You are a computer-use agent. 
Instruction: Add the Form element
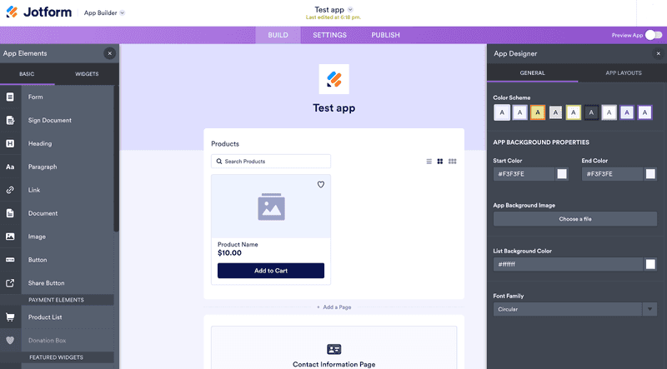[57, 97]
